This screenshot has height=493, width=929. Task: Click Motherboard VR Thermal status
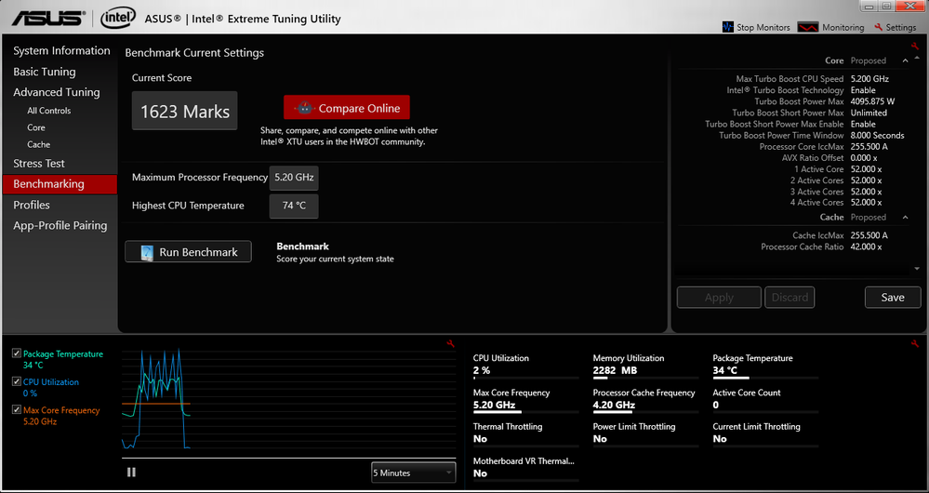(x=480, y=473)
